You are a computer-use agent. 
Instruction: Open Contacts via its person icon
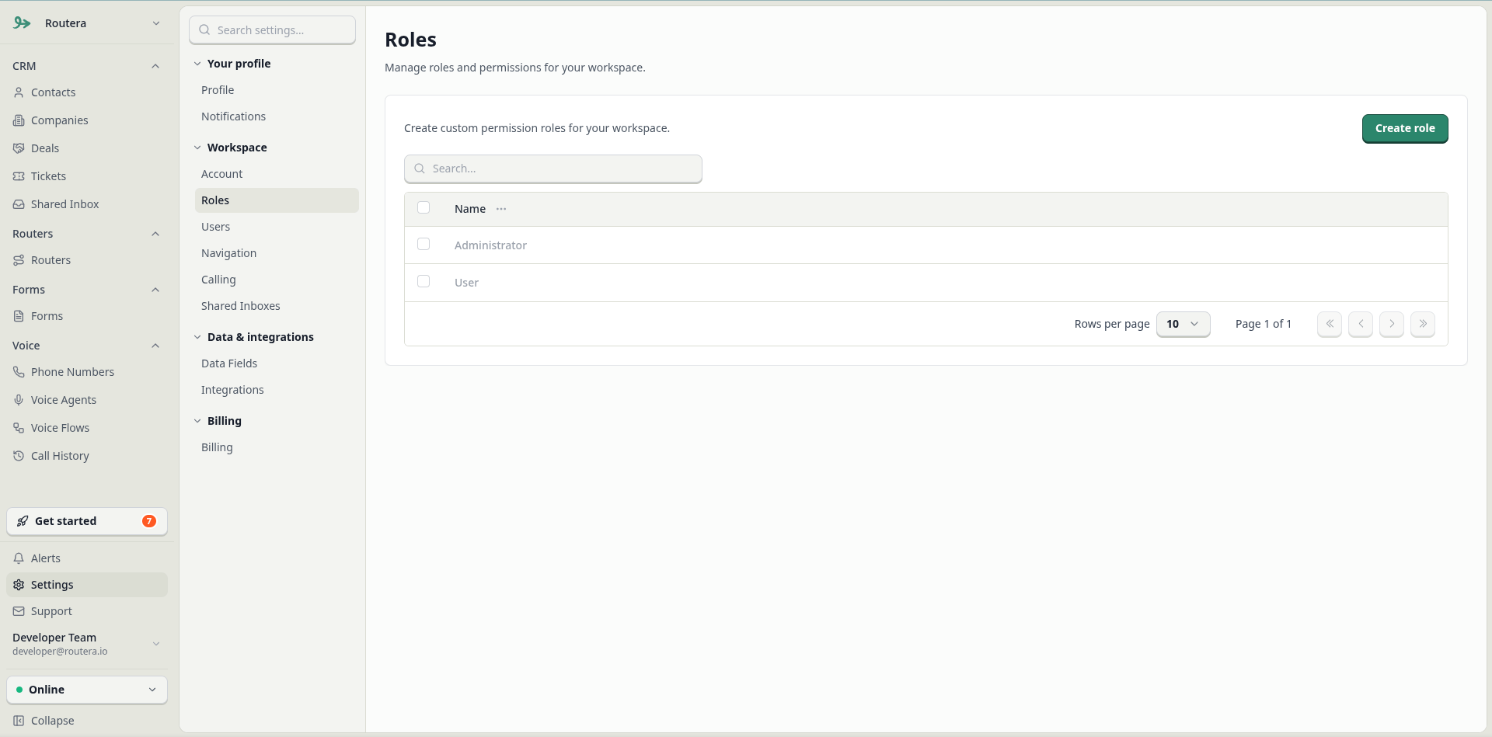[x=19, y=92]
